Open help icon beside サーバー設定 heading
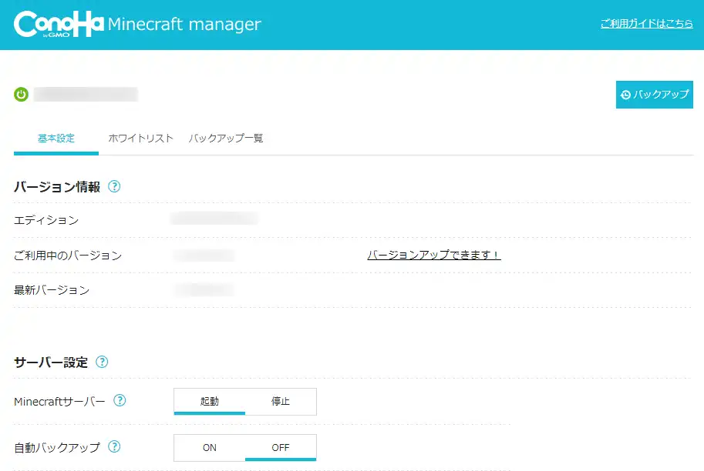The image size is (704, 471). [x=102, y=362]
